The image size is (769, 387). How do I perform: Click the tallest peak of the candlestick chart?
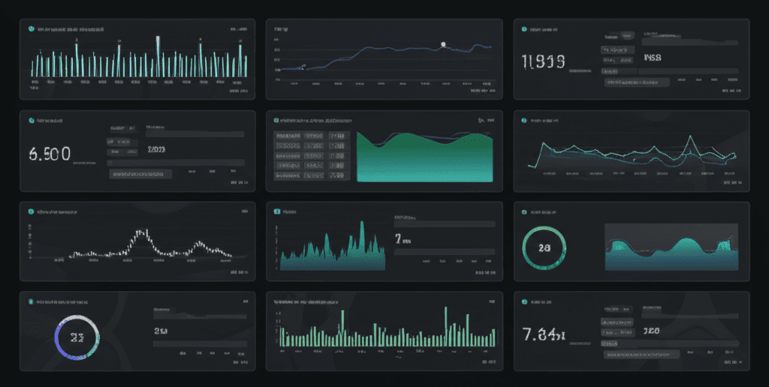click(142, 233)
